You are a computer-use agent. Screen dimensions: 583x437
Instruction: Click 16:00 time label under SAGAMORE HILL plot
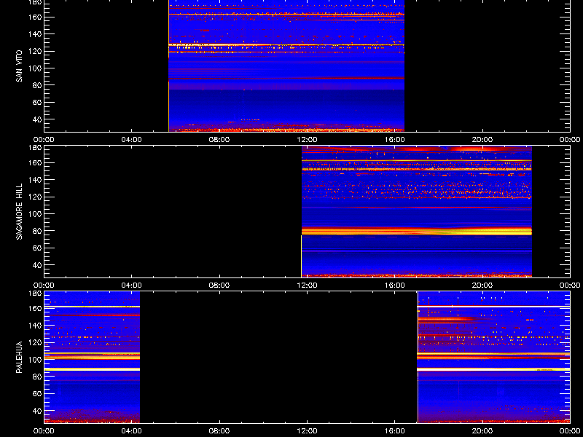tap(394, 286)
